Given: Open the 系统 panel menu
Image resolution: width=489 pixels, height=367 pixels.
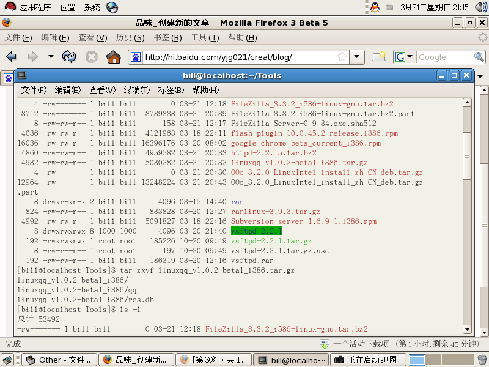Looking at the screenshot, I should coord(92,7).
